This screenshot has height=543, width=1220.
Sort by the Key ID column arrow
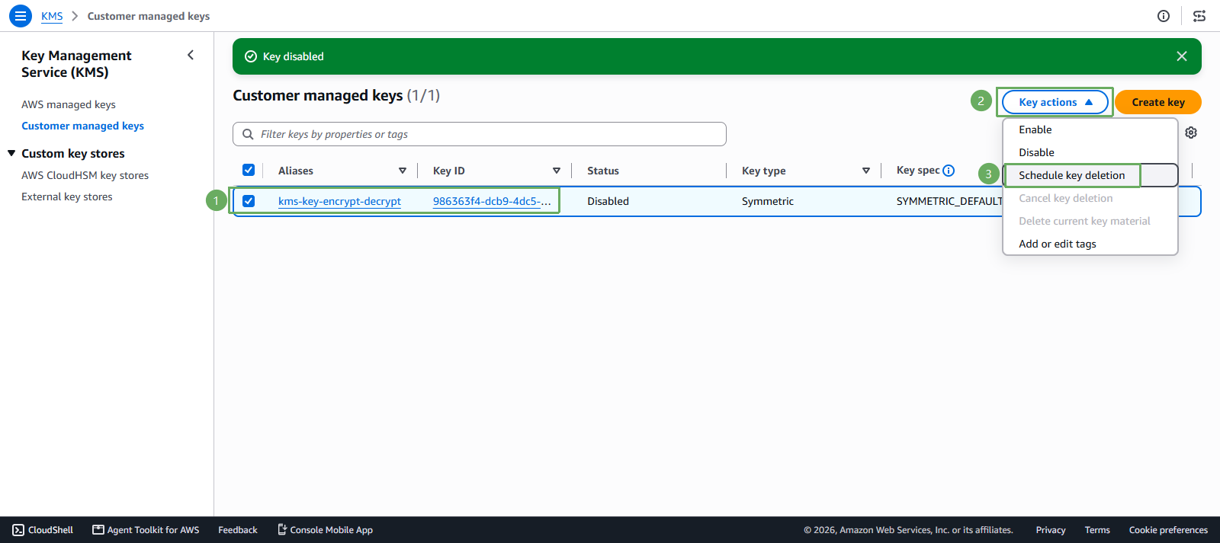(x=557, y=171)
